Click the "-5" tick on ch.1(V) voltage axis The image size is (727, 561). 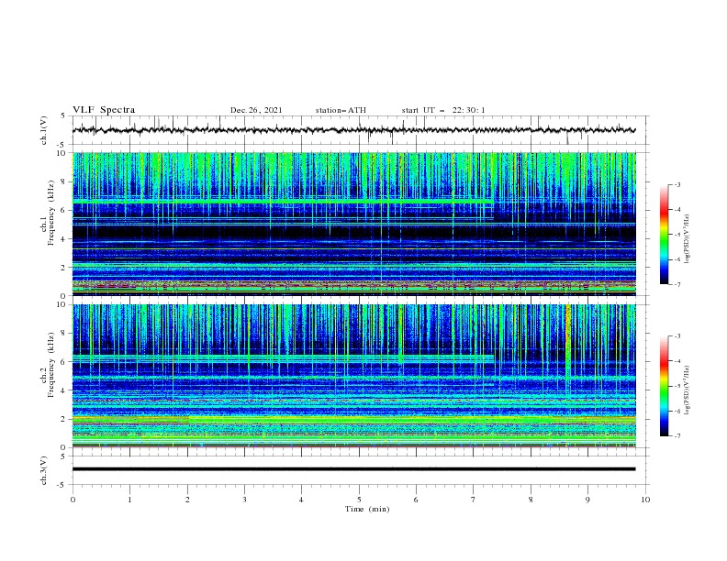click(62, 145)
